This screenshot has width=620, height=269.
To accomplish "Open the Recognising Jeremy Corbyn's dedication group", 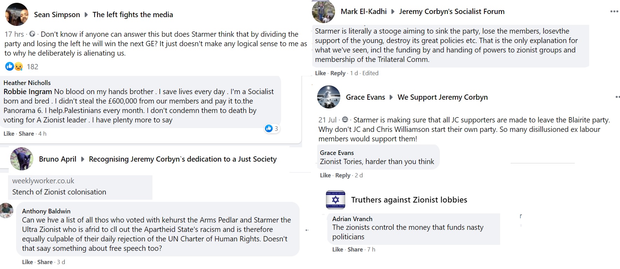I will pyautogui.click(x=183, y=159).
